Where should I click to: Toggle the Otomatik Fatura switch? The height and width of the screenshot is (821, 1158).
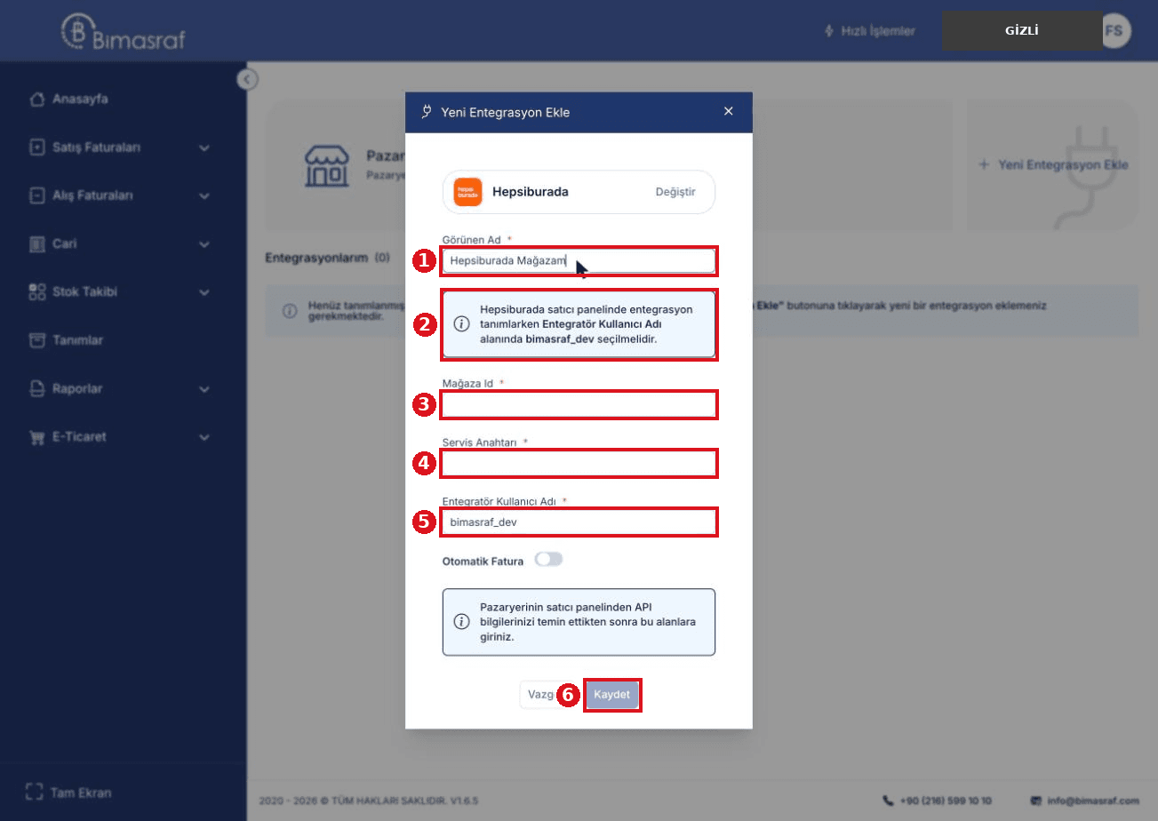[x=548, y=560]
